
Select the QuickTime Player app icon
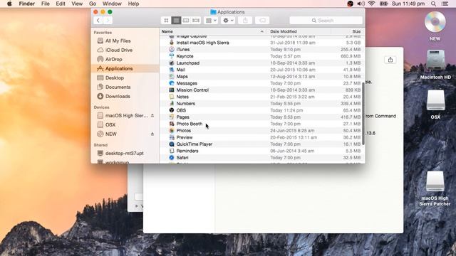[172, 144]
